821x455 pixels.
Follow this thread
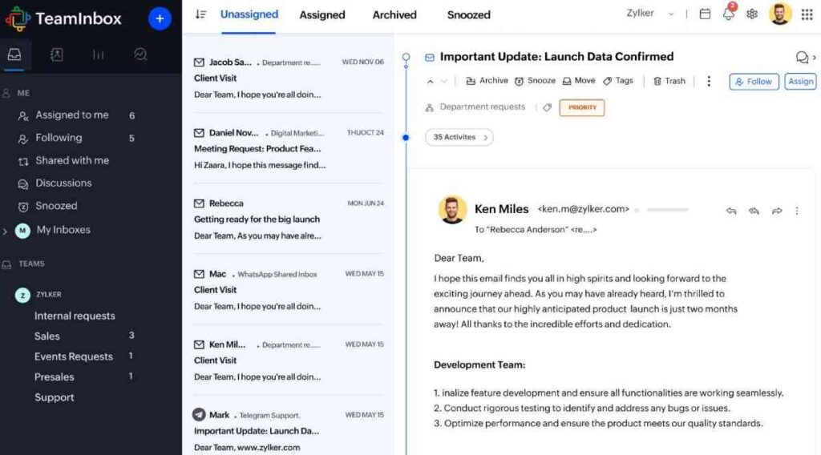pyautogui.click(x=754, y=82)
